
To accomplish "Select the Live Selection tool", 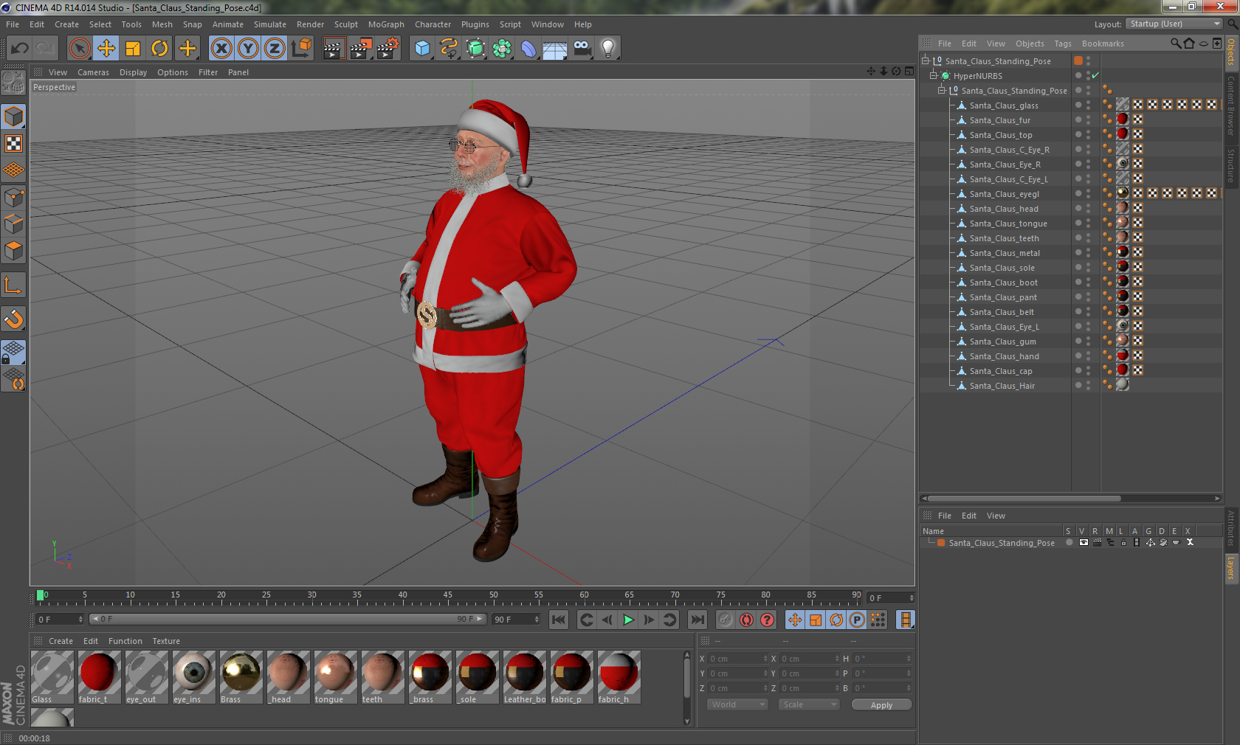I will (x=80, y=49).
